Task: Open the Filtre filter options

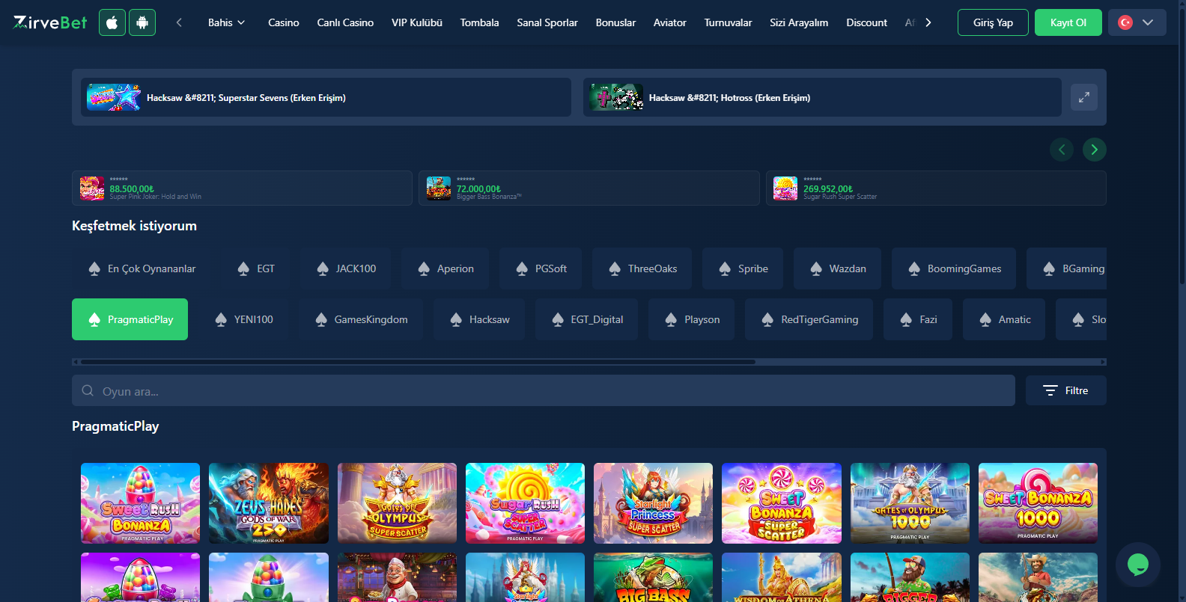Action: (1066, 390)
